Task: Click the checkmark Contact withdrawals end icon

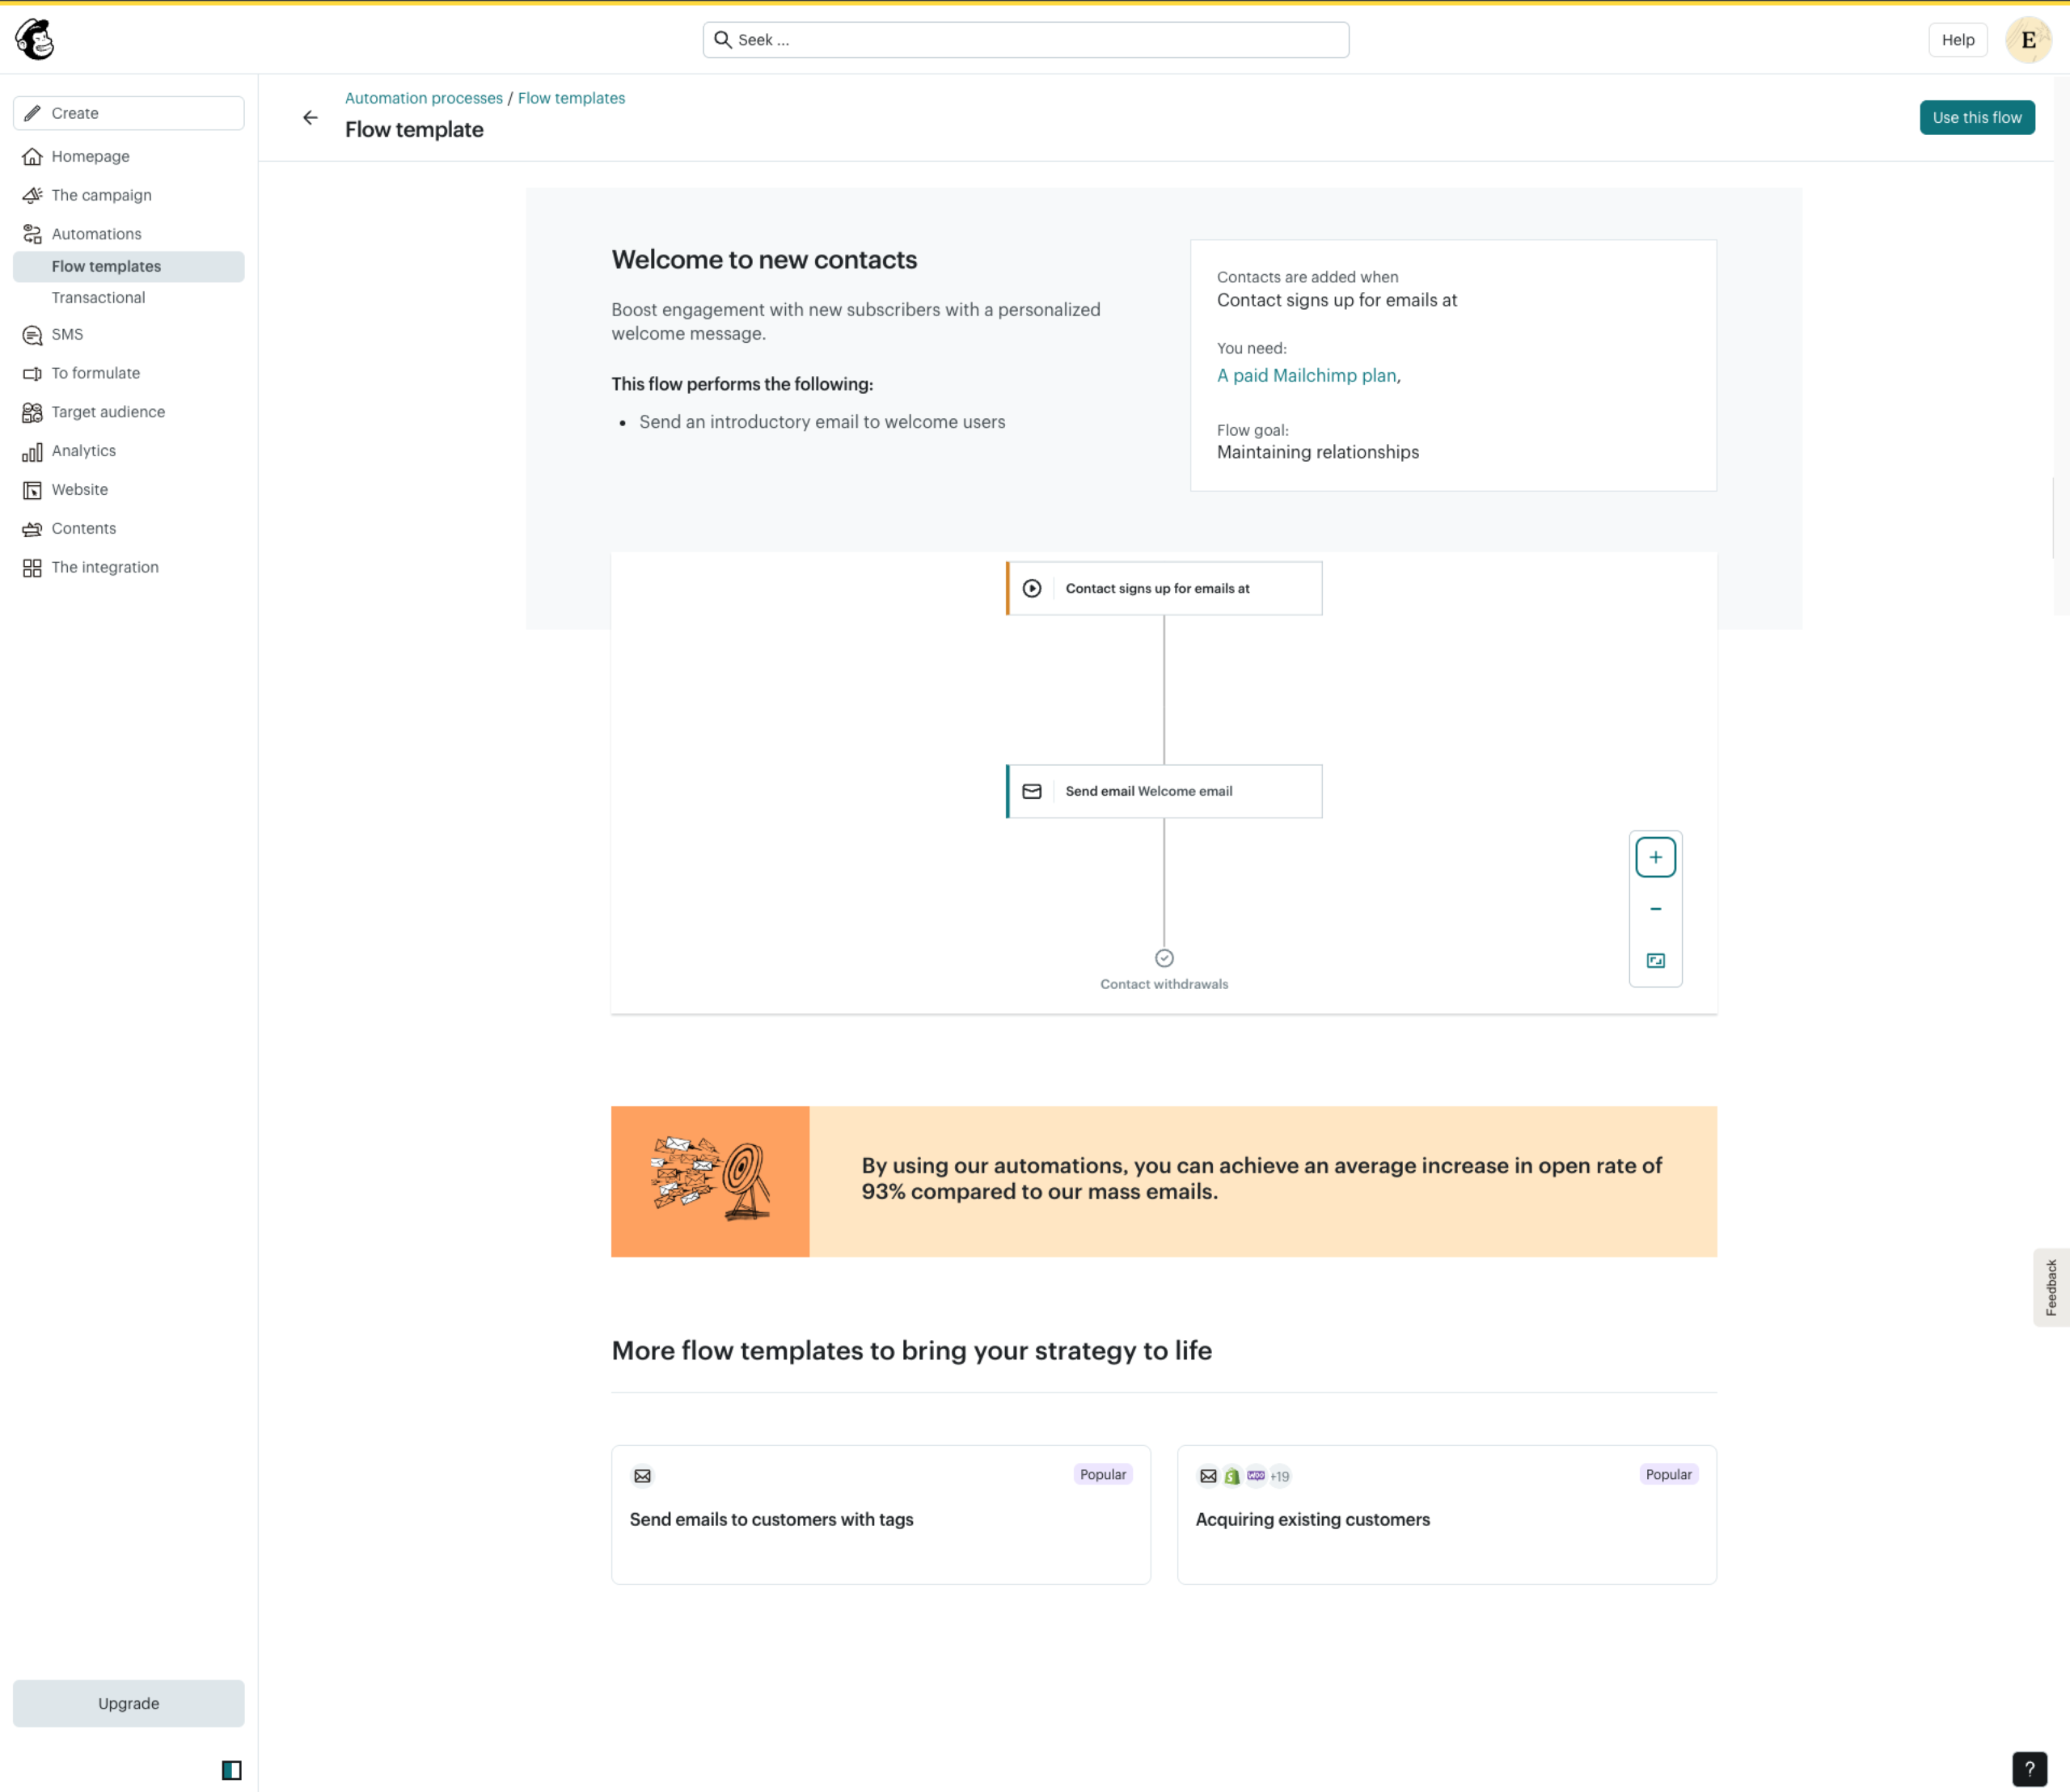Action: (1164, 958)
